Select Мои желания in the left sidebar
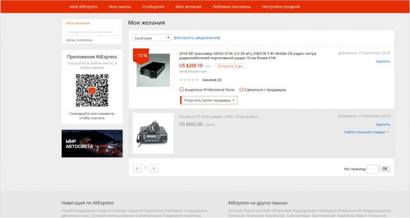 click(78, 23)
